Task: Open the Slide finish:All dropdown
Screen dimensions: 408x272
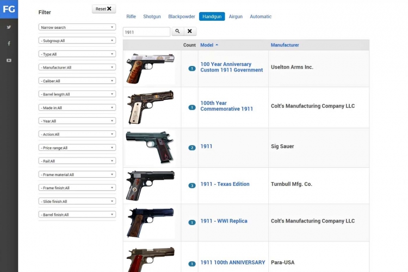Action: click(77, 201)
